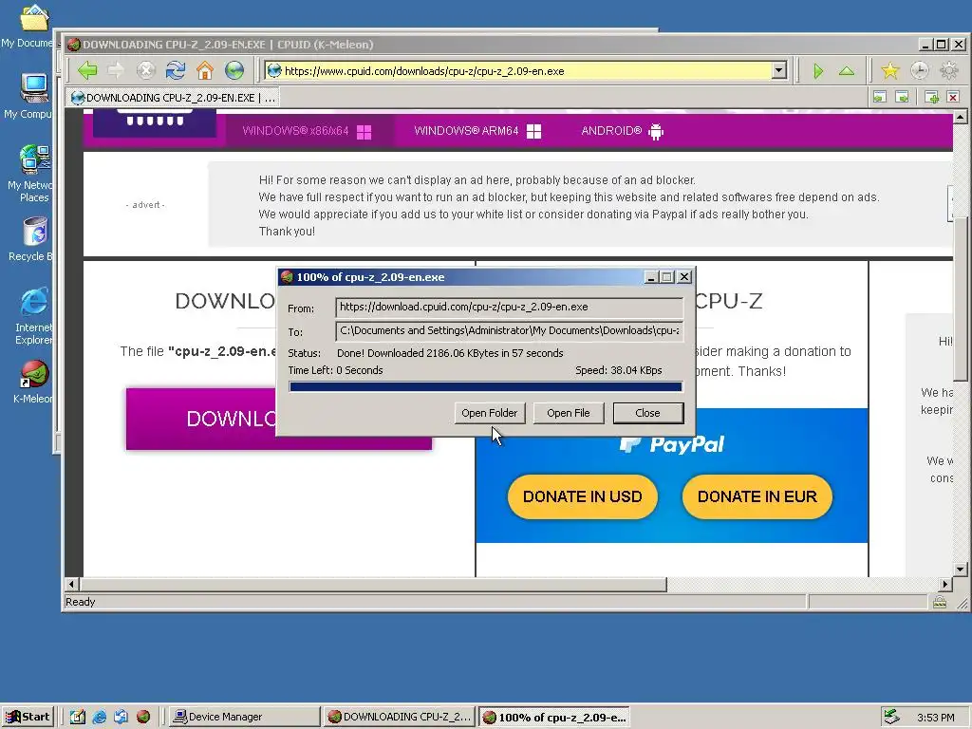Click the 3:53 PM clock in system tray
This screenshot has width=972, height=729.
point(936,718)
